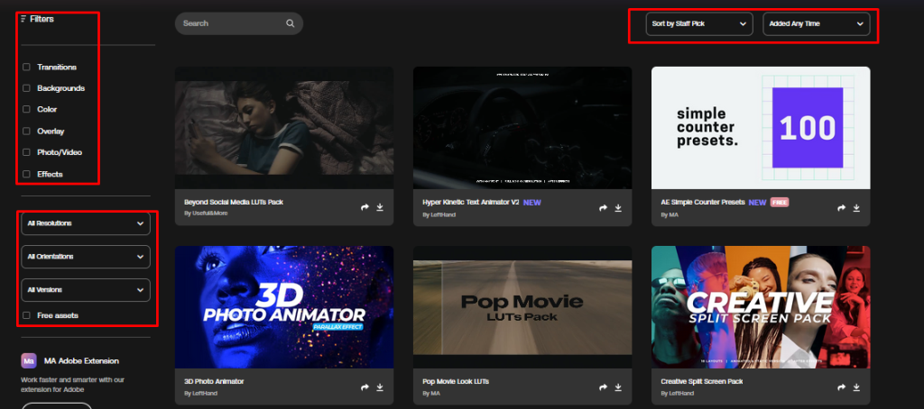Share Hyper Kinetic Text Animator V2
This screenshot has height=409, width=924.
[x=603, y=208]
